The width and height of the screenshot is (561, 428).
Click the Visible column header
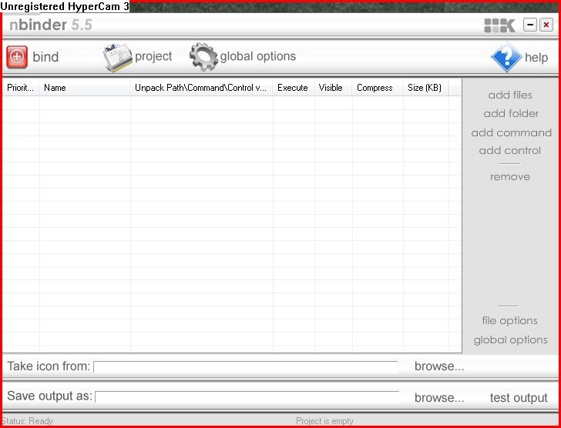333,88
